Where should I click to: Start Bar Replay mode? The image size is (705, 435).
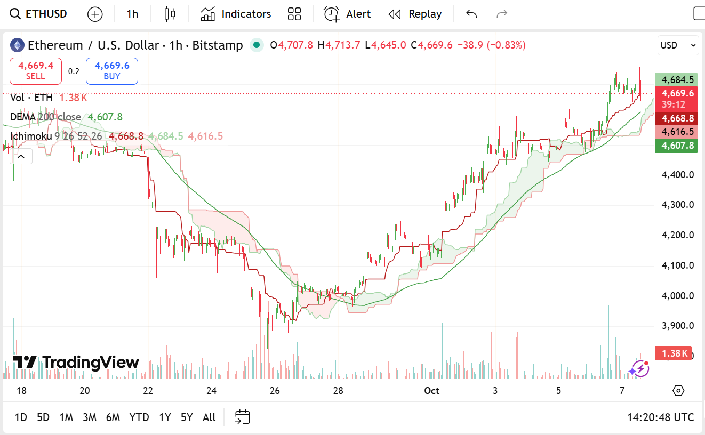415,14
